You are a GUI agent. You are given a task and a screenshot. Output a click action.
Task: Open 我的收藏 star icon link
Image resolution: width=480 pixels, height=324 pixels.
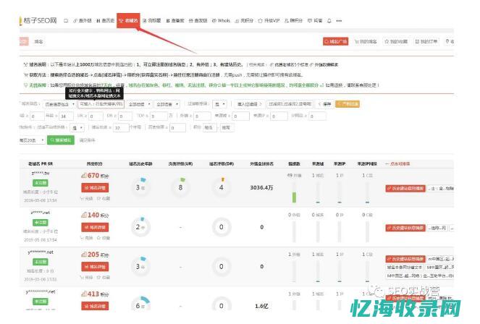pyautogui.click(x=397, y=42)
